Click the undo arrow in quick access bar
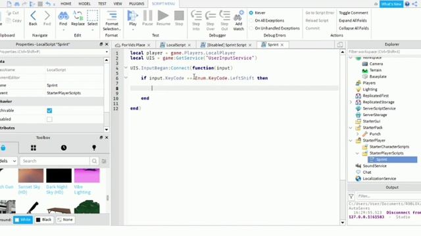The height and width of the screenshot is (236, 421). pos(48,4)
